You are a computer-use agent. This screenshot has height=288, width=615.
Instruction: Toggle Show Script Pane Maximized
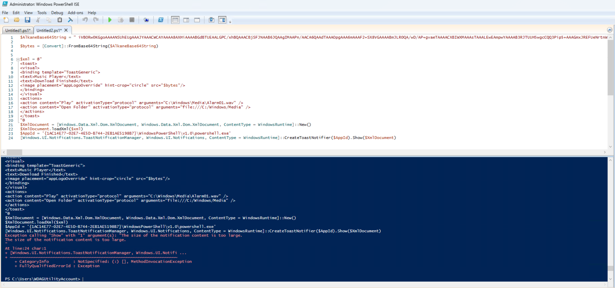click(x=197, y=20)
